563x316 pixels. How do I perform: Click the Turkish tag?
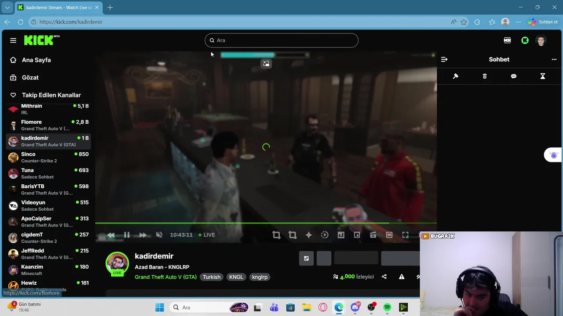point(212,277)
